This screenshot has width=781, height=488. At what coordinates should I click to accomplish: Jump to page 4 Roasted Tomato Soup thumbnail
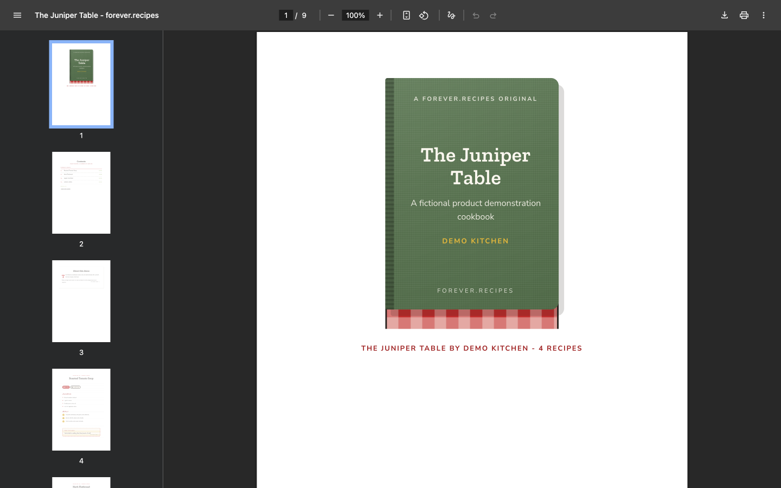click(81, 409)
